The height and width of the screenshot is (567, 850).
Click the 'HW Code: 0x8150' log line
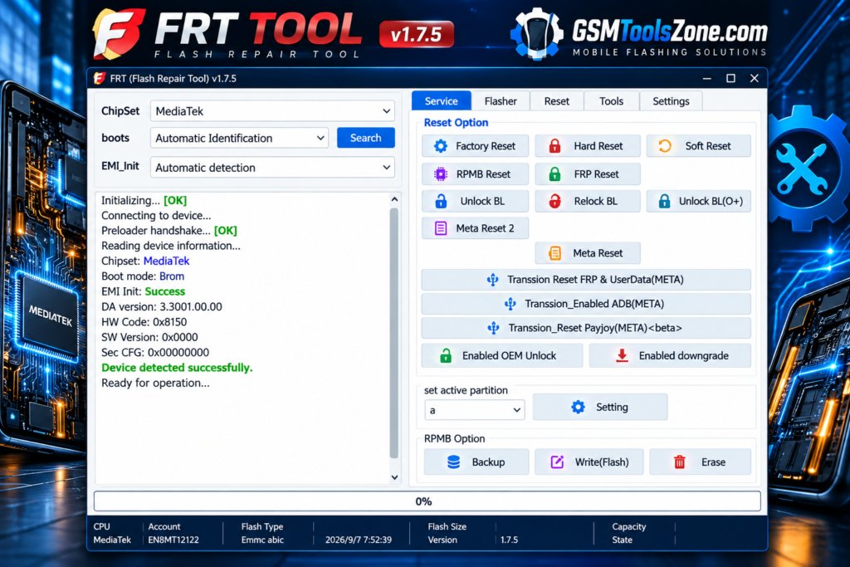pyautogui.click(x=144, y=322)
